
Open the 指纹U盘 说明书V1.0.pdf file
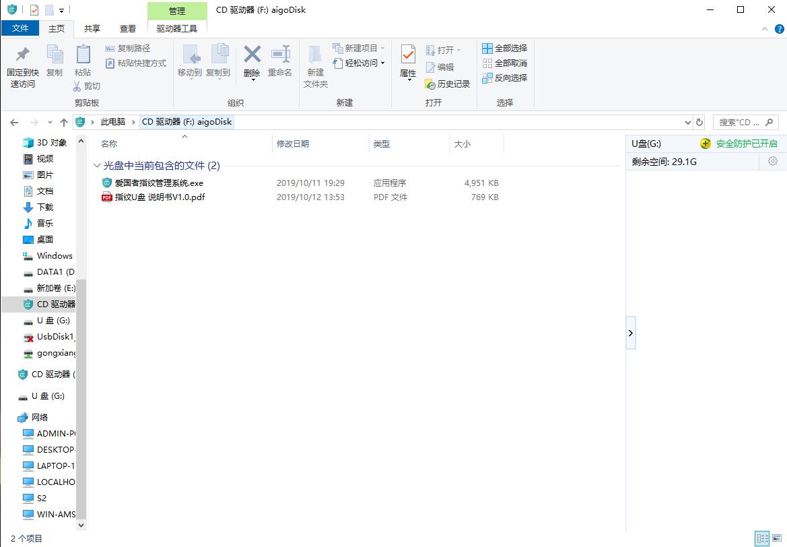[160, 198]
